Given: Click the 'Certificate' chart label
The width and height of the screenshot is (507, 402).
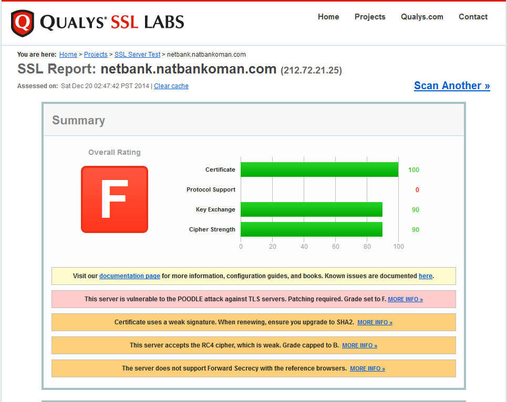Looking at the screenshot, I should [220, 170].
